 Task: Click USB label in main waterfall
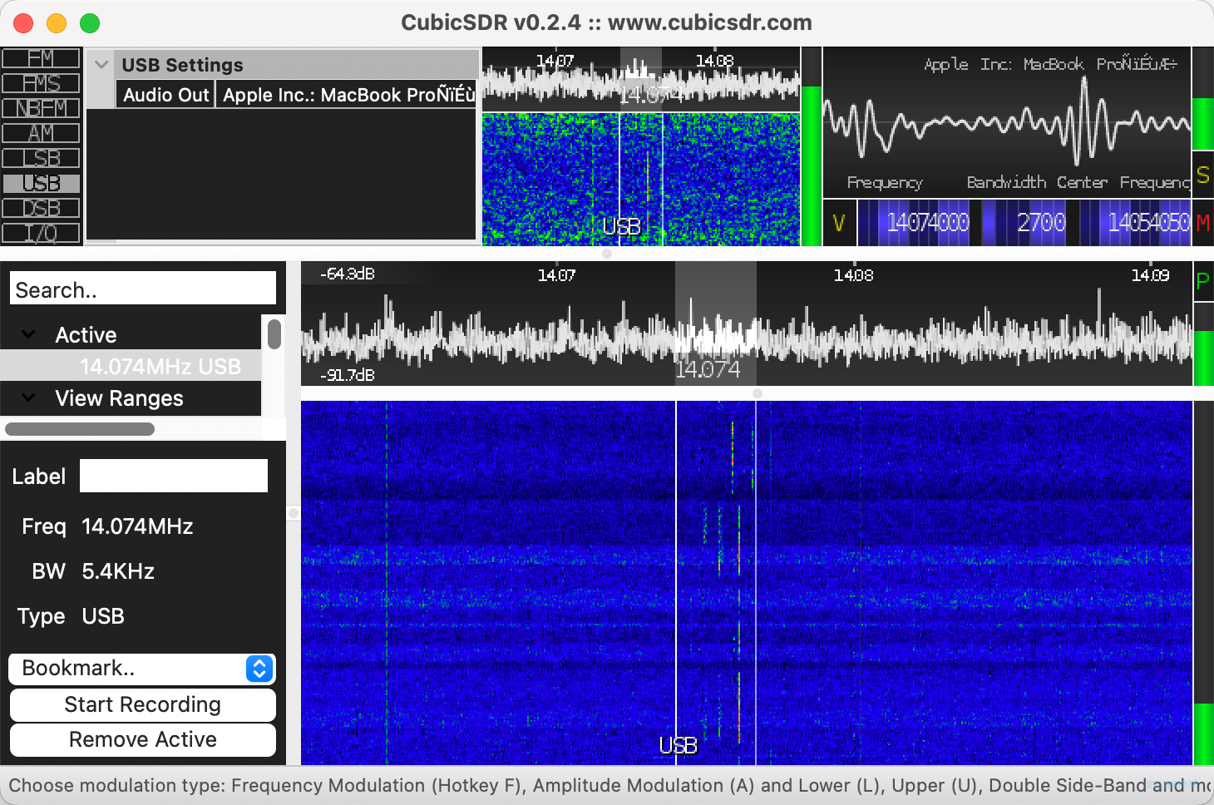[678, 745]
